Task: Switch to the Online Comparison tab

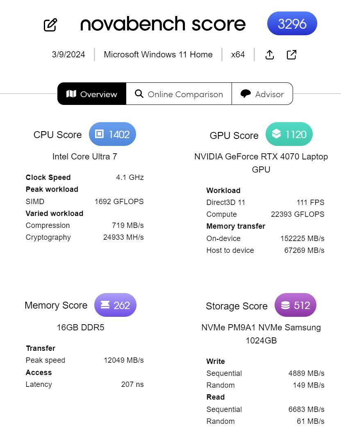Action: click(179, 94)
